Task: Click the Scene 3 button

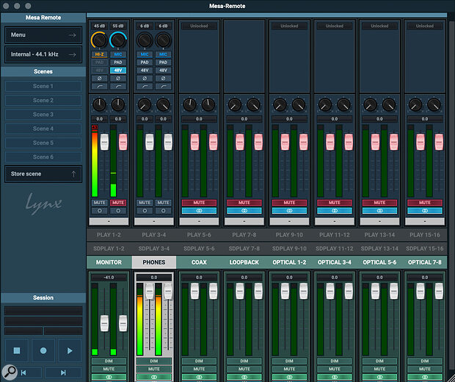Action: click(x=43, y=115)
